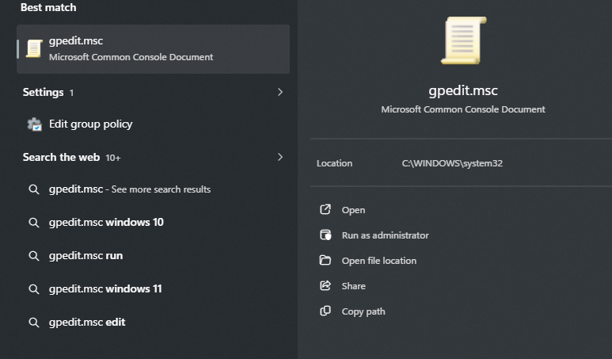This screenshot has height=359, width=612.
Task: Click magnifier icon beside See more search results
Action: point(34,189)
